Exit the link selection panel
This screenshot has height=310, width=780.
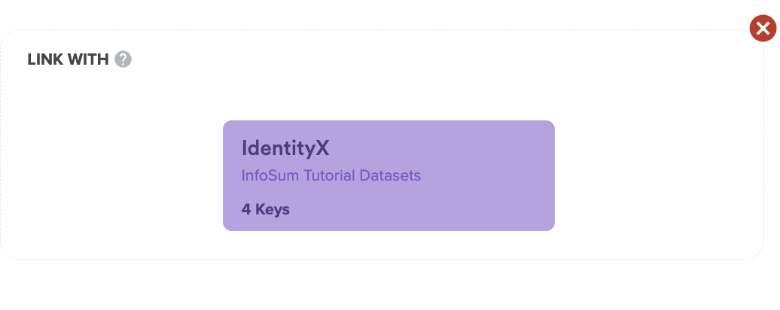[763, 29]
